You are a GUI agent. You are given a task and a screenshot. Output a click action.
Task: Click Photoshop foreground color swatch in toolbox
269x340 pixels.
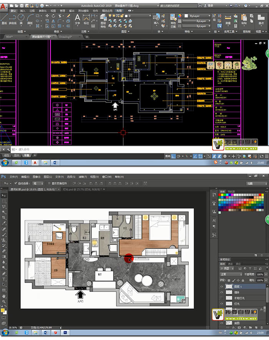(3, 310)
